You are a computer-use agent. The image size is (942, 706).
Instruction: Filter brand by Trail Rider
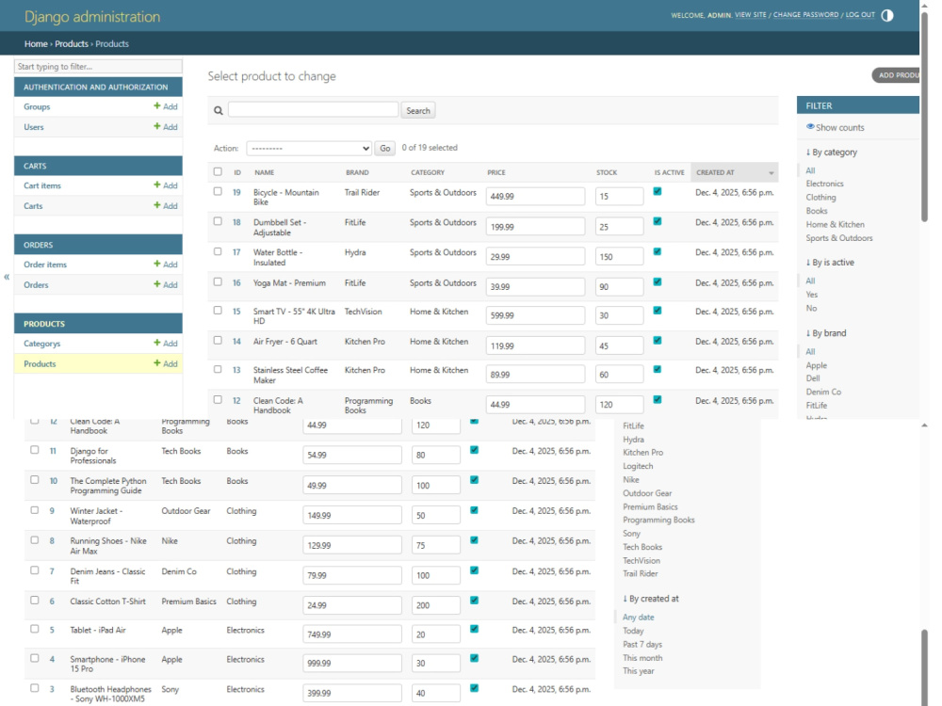pyautogui.click(x=640, y=574)
